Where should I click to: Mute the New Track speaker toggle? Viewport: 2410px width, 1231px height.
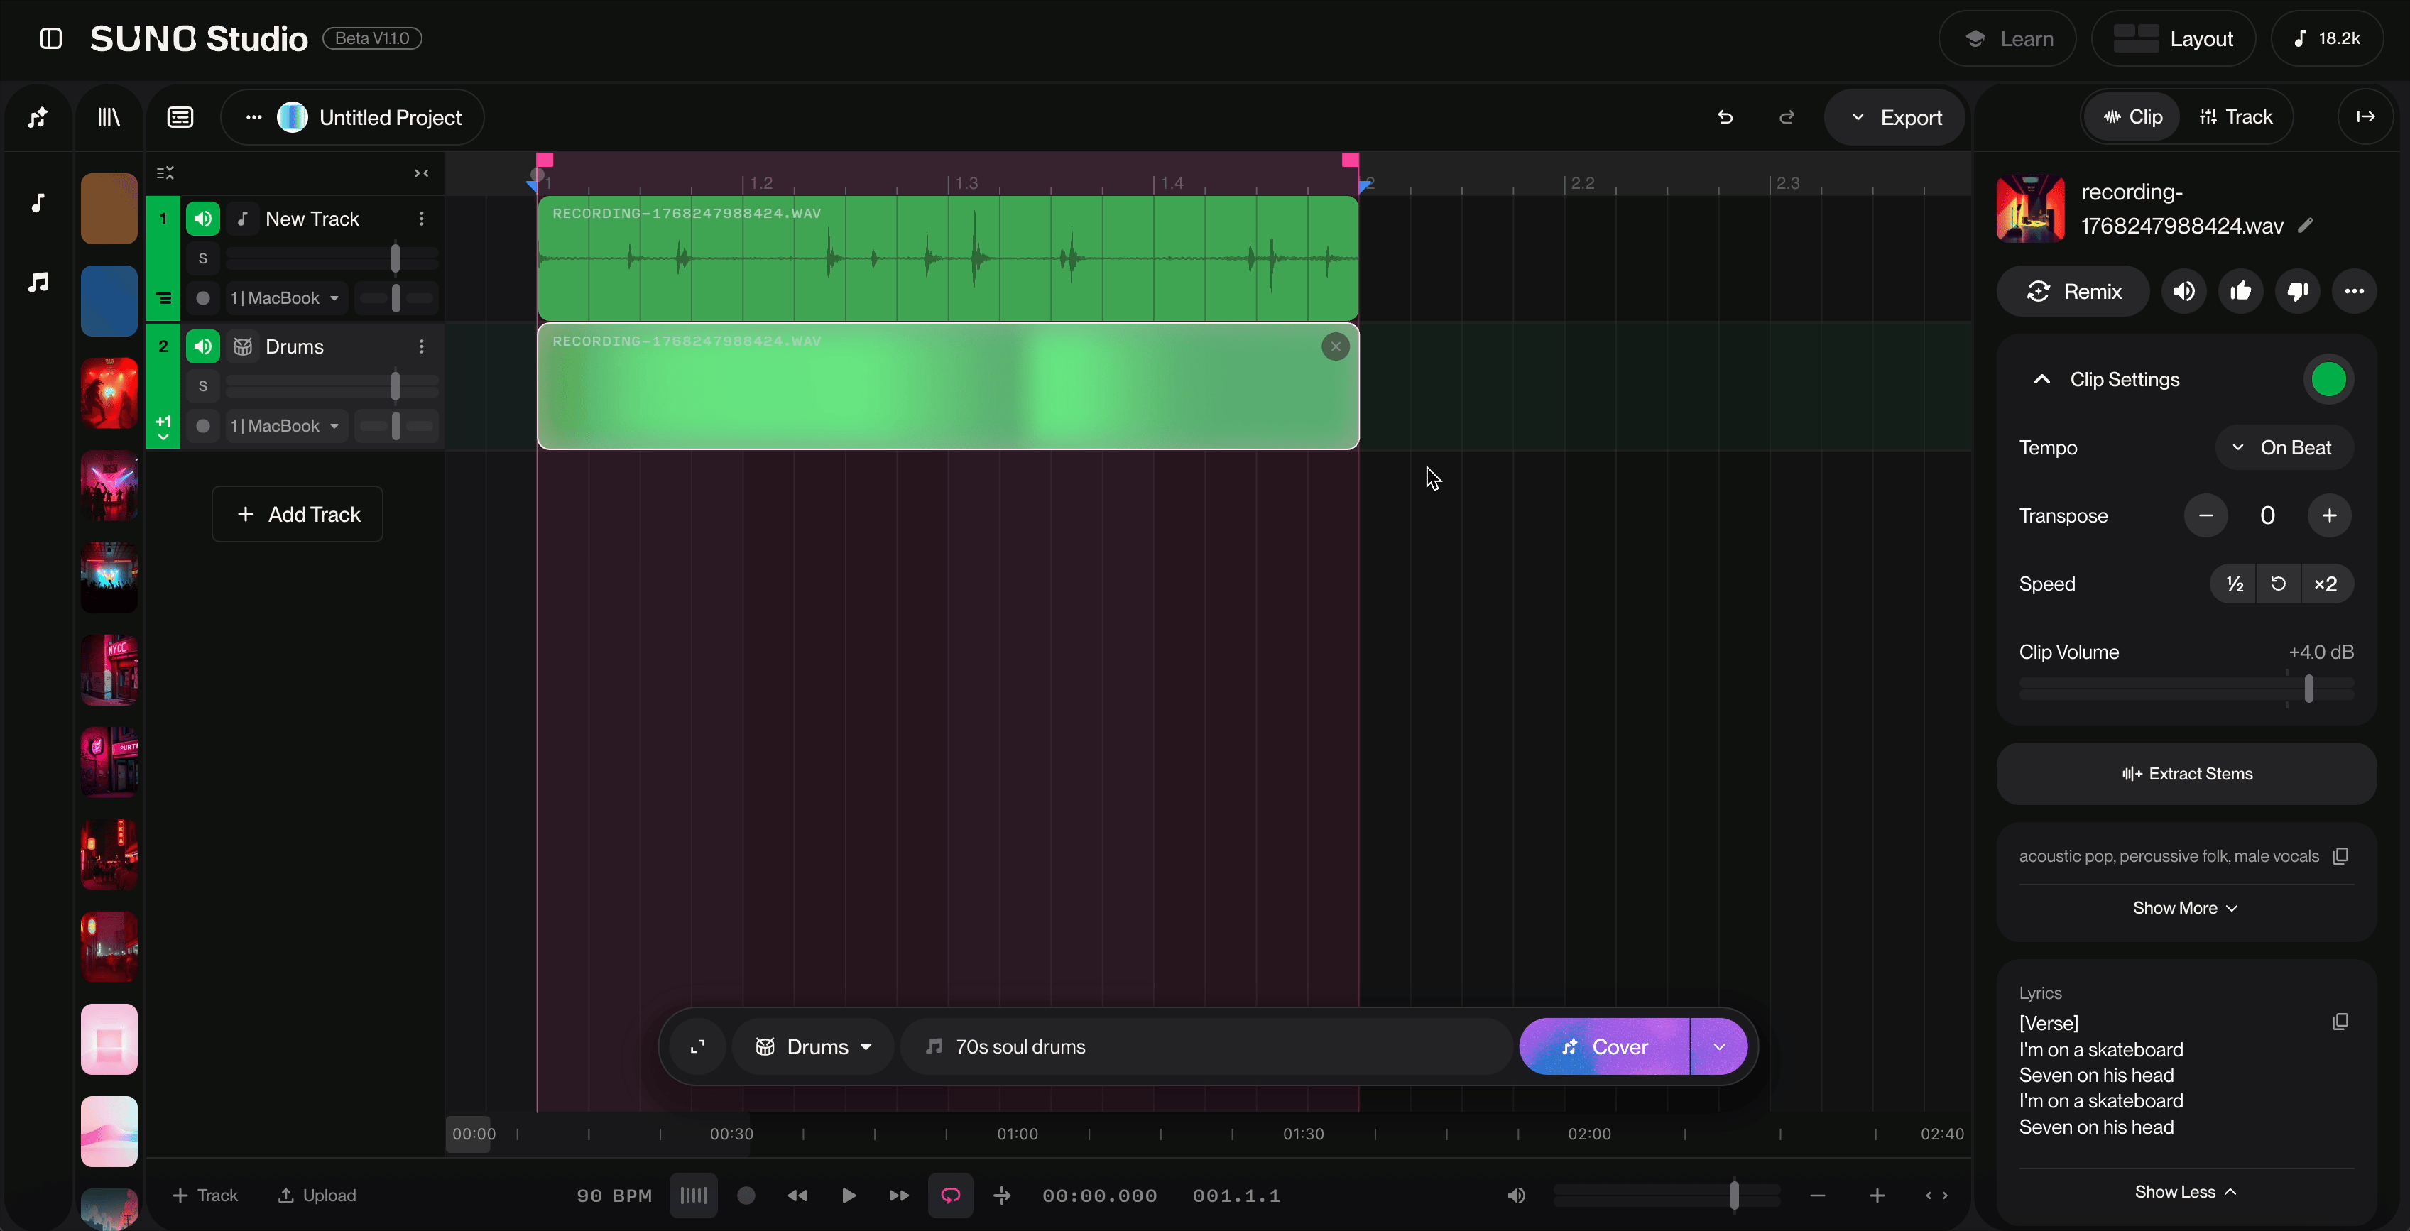click(x=203, y=219)
